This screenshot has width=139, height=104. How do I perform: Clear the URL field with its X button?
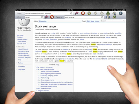tap(71, 13)
